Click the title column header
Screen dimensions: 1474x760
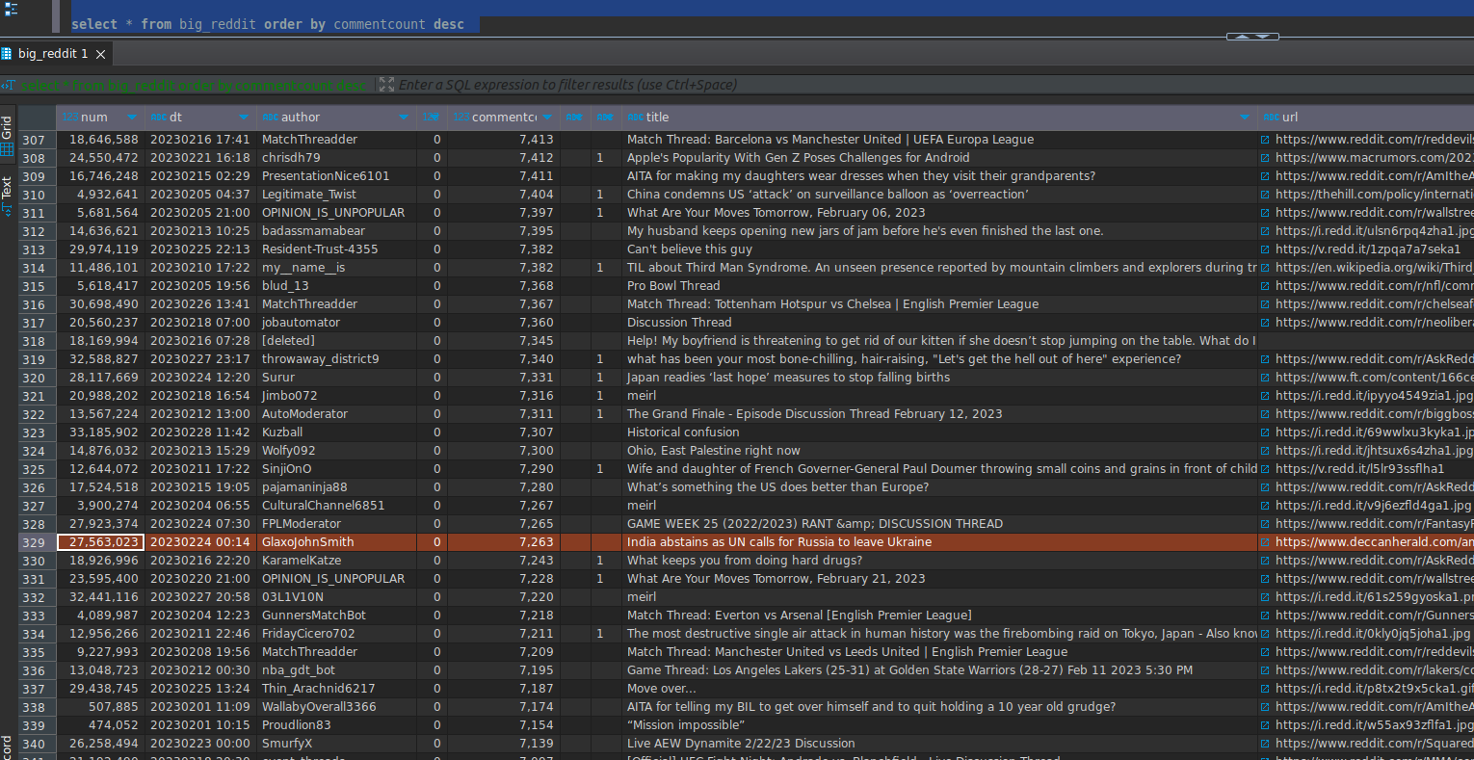click(939, 118)
